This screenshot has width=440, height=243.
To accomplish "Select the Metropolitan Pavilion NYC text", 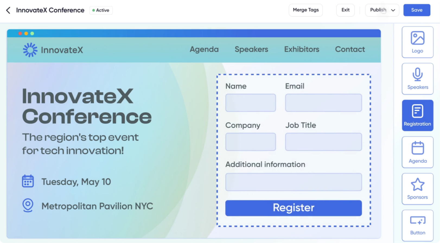I will click(97, 206).
